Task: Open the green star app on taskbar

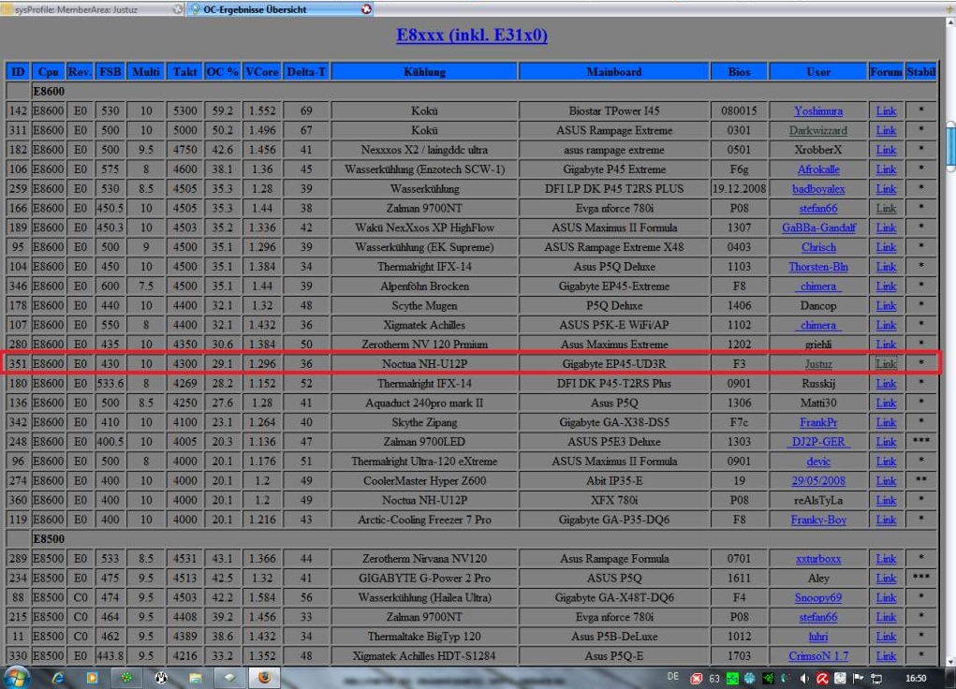Action: click(126, 678)
